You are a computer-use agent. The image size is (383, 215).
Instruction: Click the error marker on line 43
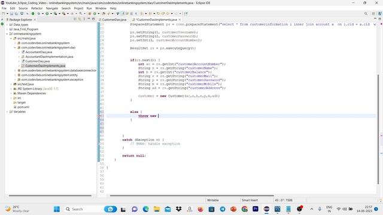[99, 116]
